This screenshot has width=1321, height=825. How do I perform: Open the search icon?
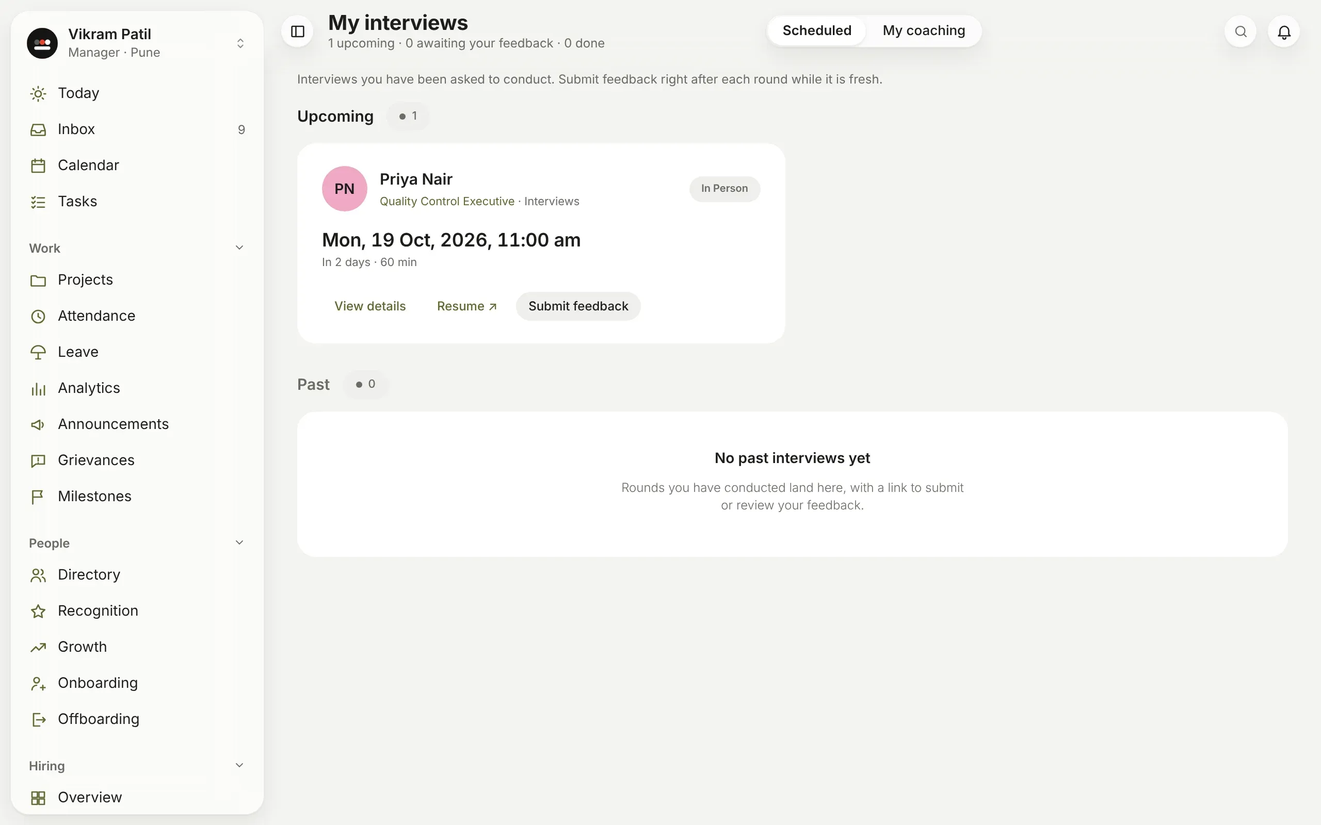click(x=1240, y=31)
